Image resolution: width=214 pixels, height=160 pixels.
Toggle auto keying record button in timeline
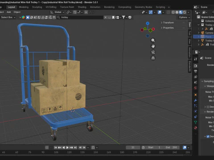click(47, 148)
